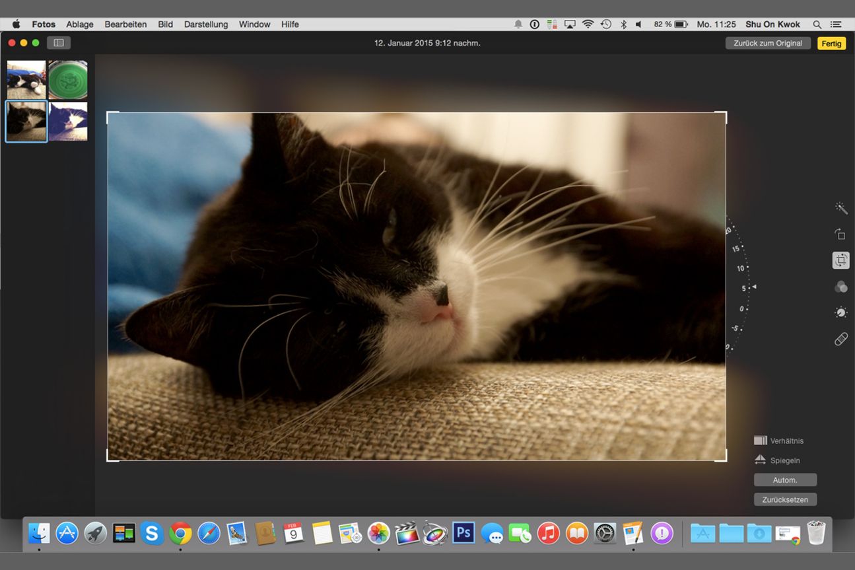Open the Darstellung menu
The width and height of the screenshot is (855, 570).
point(206,24)
